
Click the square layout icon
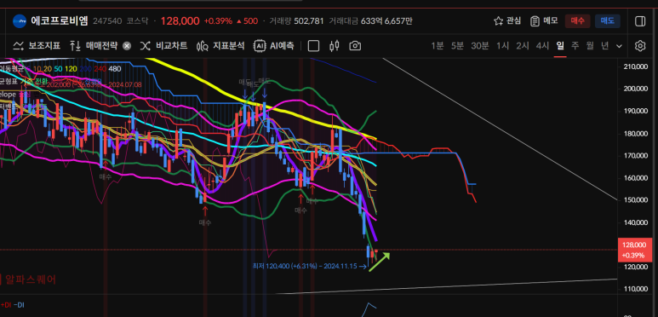click(313, 46)
